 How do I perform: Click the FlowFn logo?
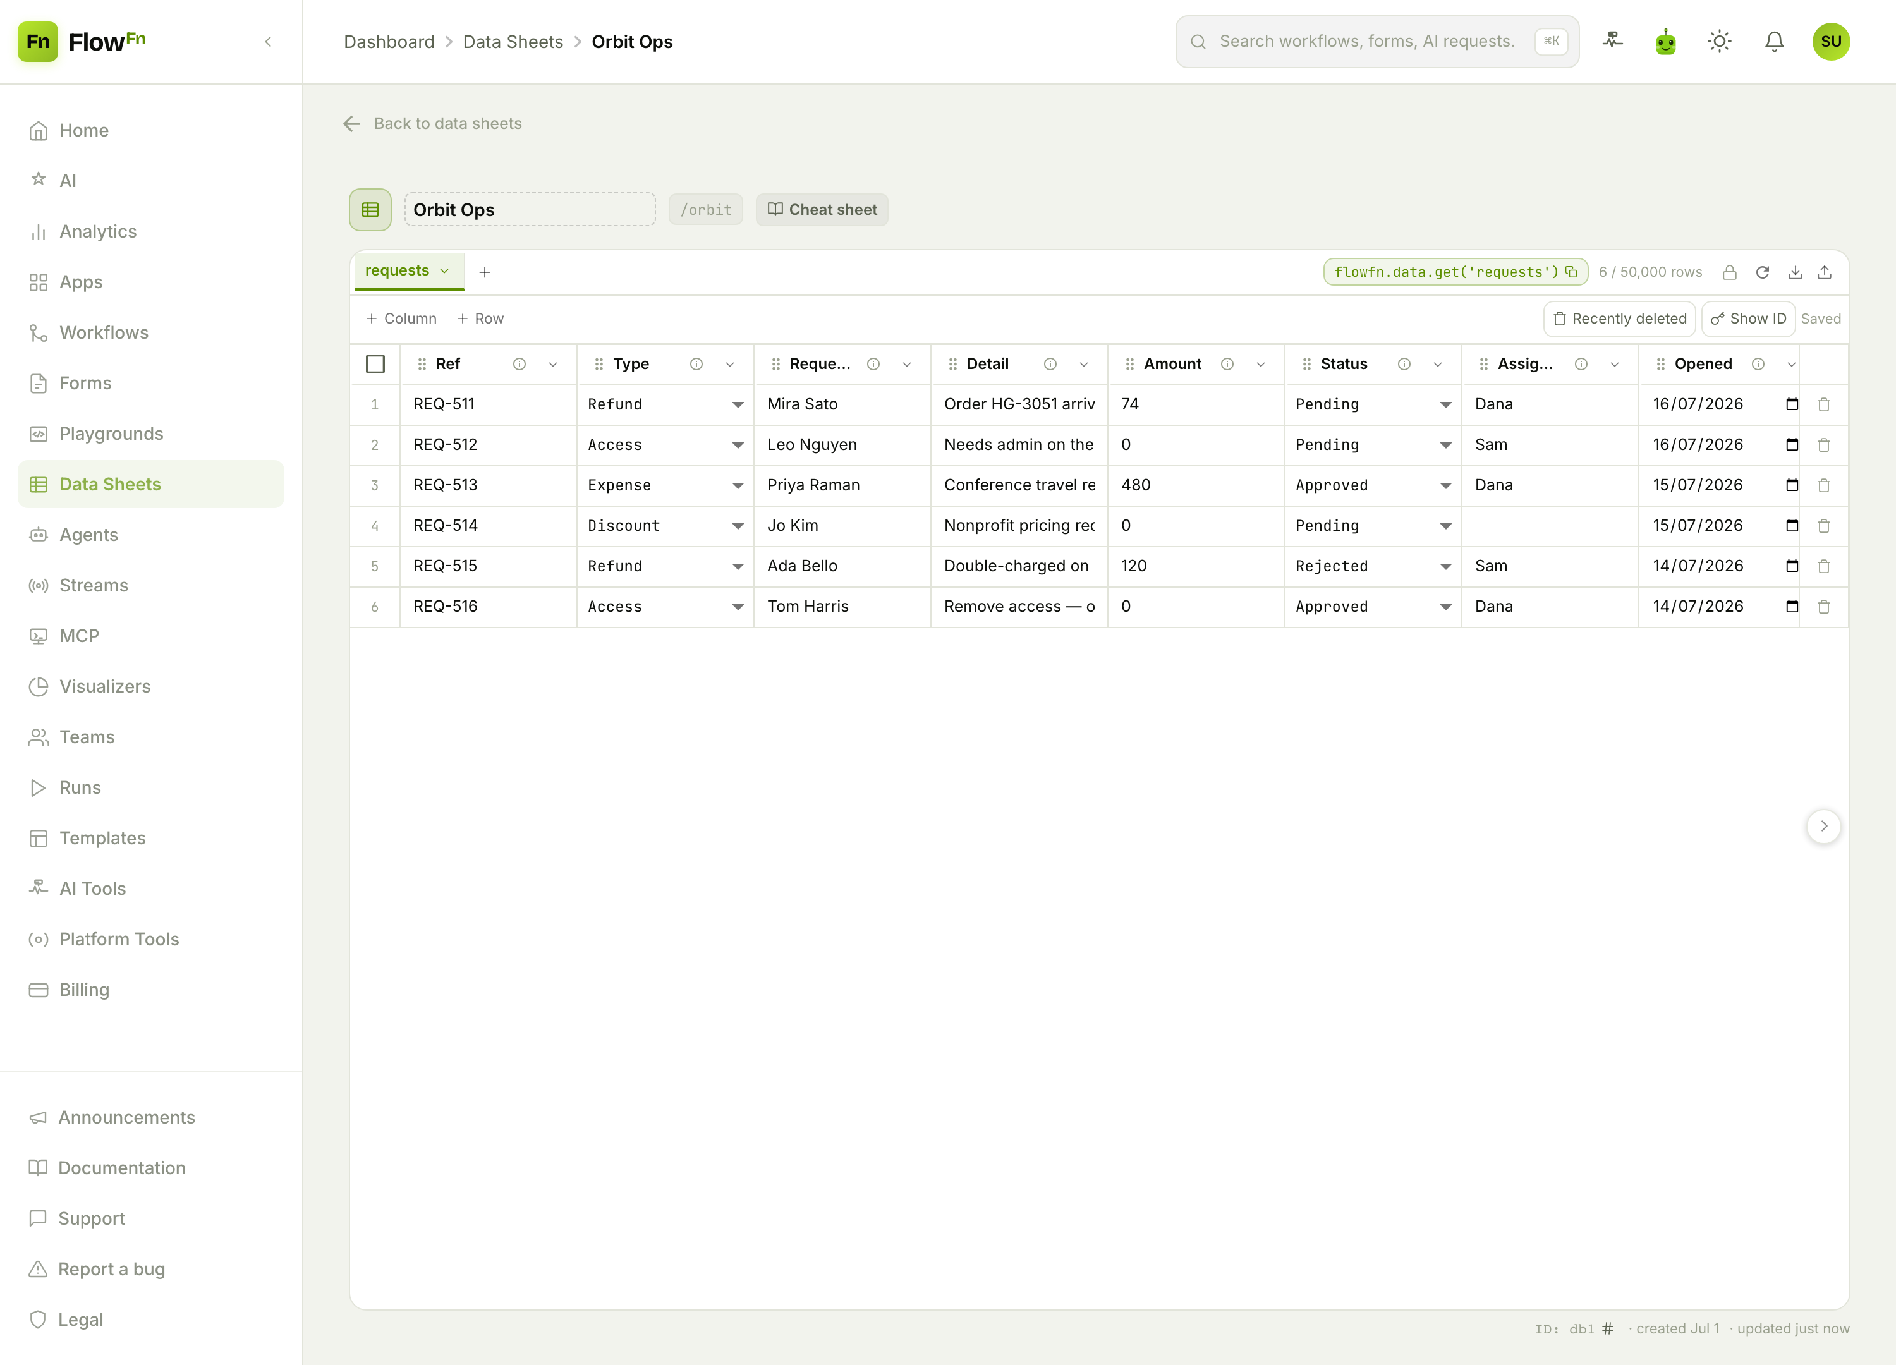82,41
